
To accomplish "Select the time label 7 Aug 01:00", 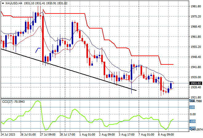I will pyautogui.click(x=146, y=135).
